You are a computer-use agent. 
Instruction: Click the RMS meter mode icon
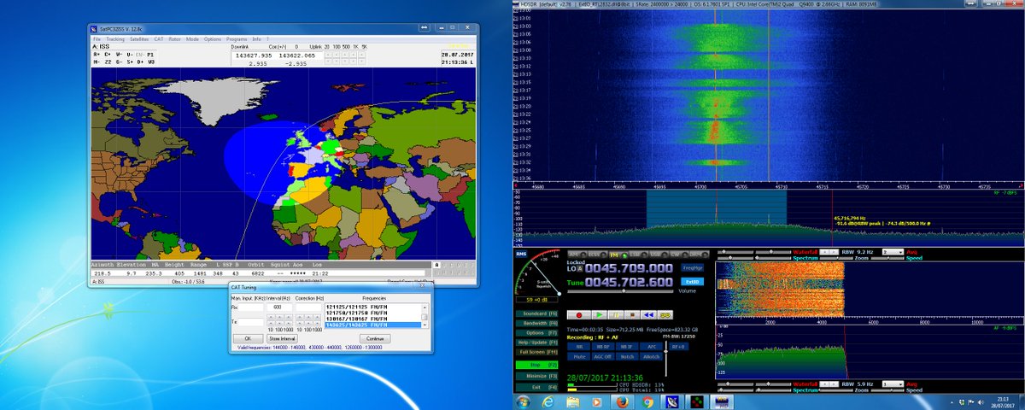[x=520, y=254]
